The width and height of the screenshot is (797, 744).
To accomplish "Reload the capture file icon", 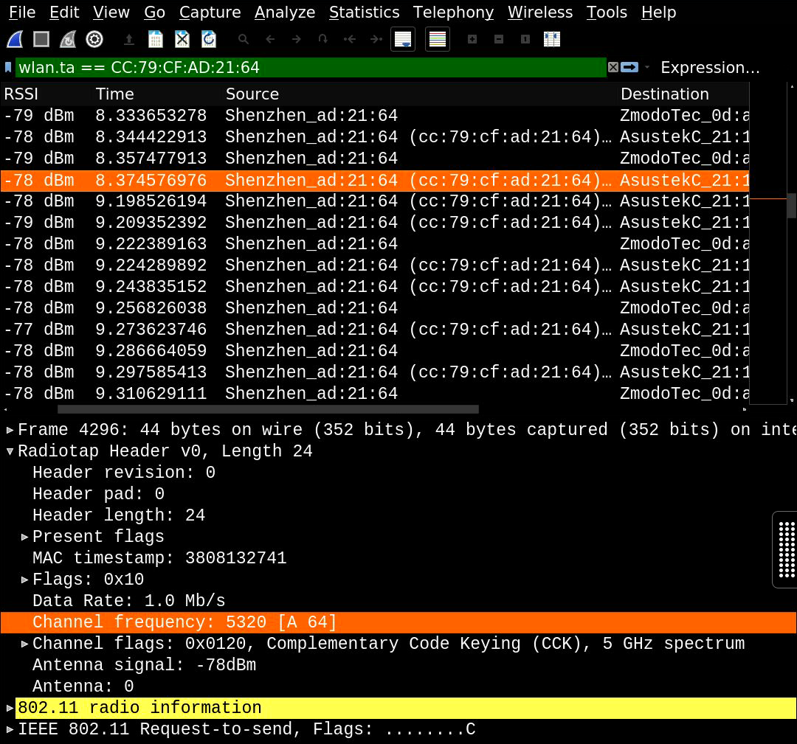I will pos(209,38).
